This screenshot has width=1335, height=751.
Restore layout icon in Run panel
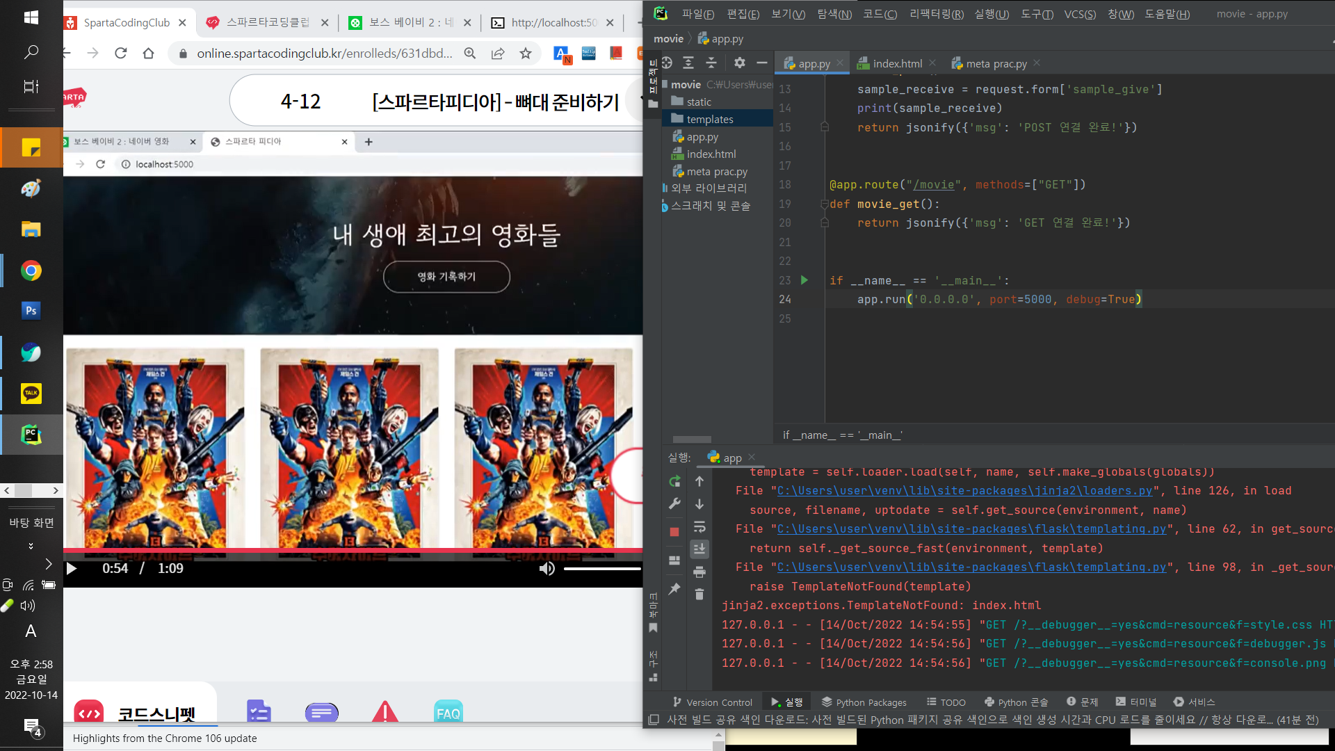click(x=674, y=560)
